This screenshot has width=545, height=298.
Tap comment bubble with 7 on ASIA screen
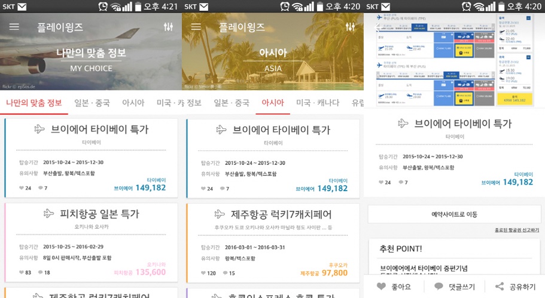(223, 188)
